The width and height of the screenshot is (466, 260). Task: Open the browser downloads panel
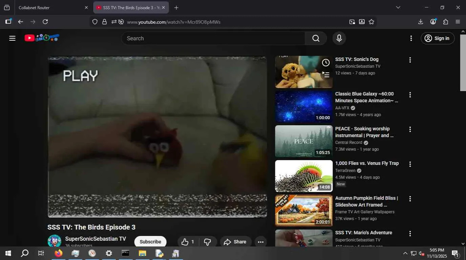click(x=421, y=22)
